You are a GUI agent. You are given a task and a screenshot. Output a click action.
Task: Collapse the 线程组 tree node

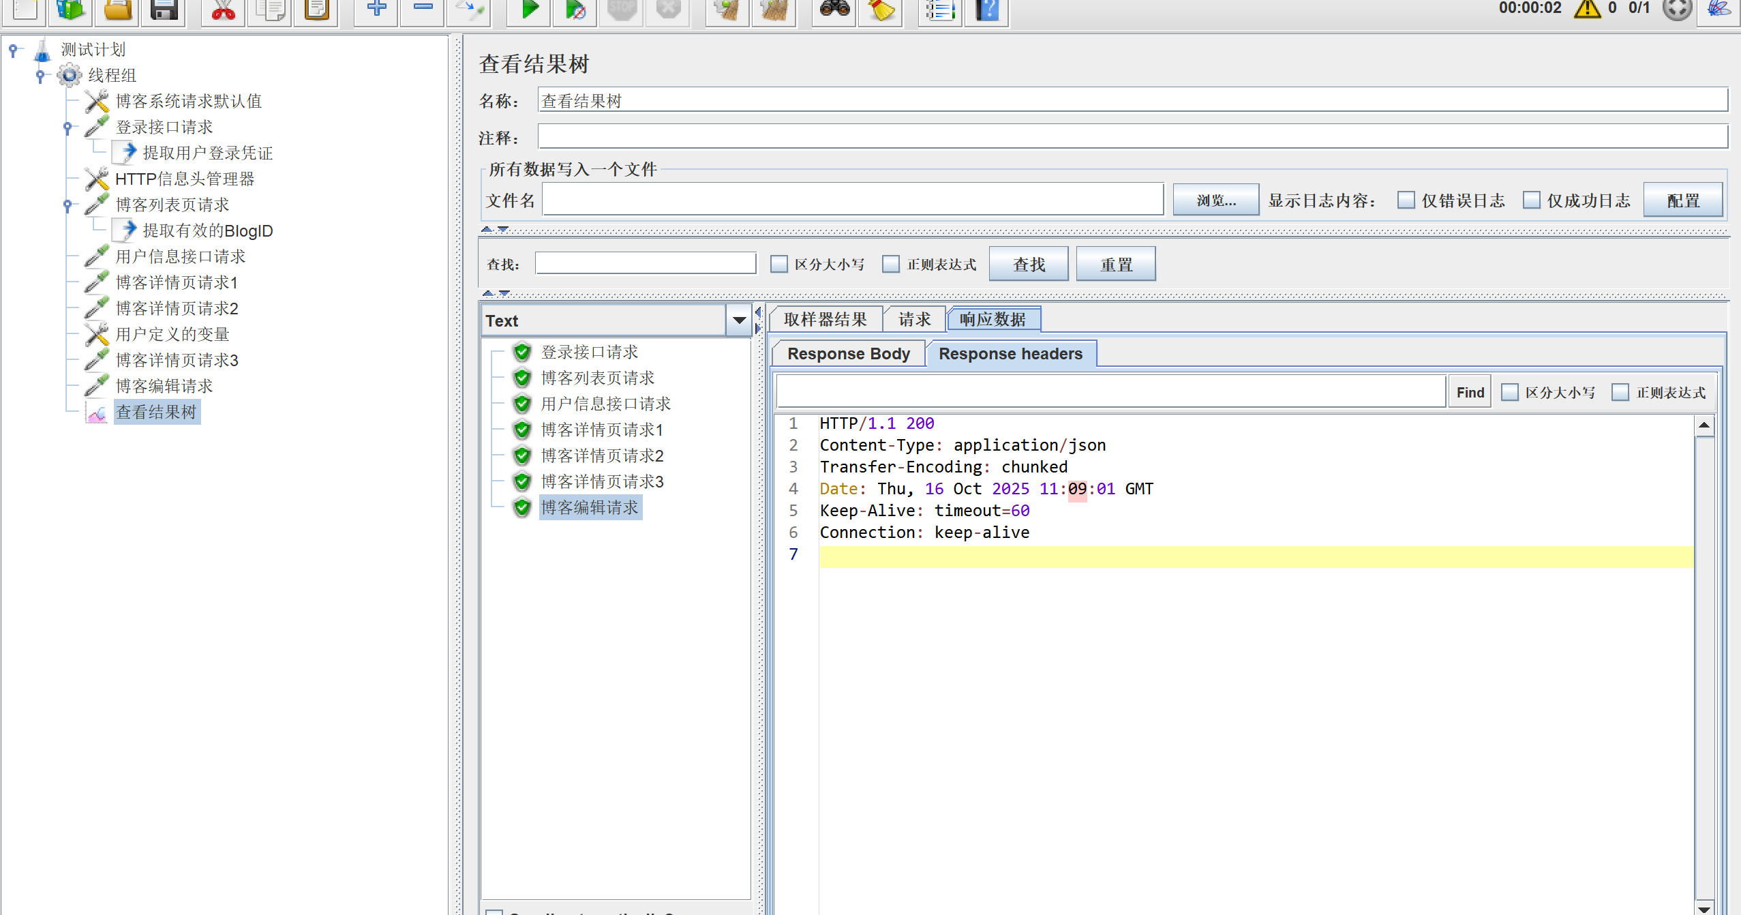[40, 75]
